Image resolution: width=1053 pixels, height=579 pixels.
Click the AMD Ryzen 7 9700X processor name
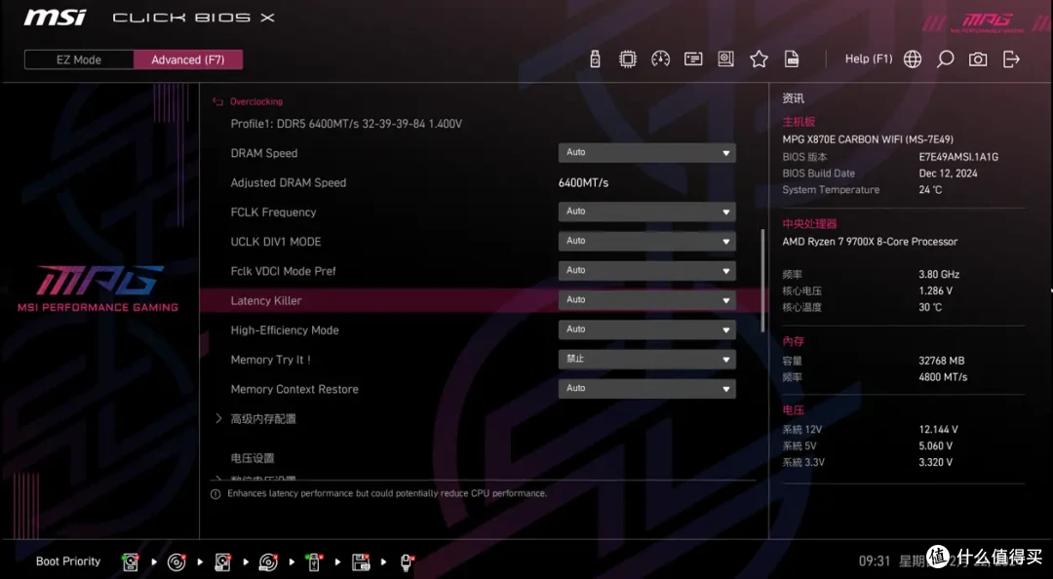870,242
